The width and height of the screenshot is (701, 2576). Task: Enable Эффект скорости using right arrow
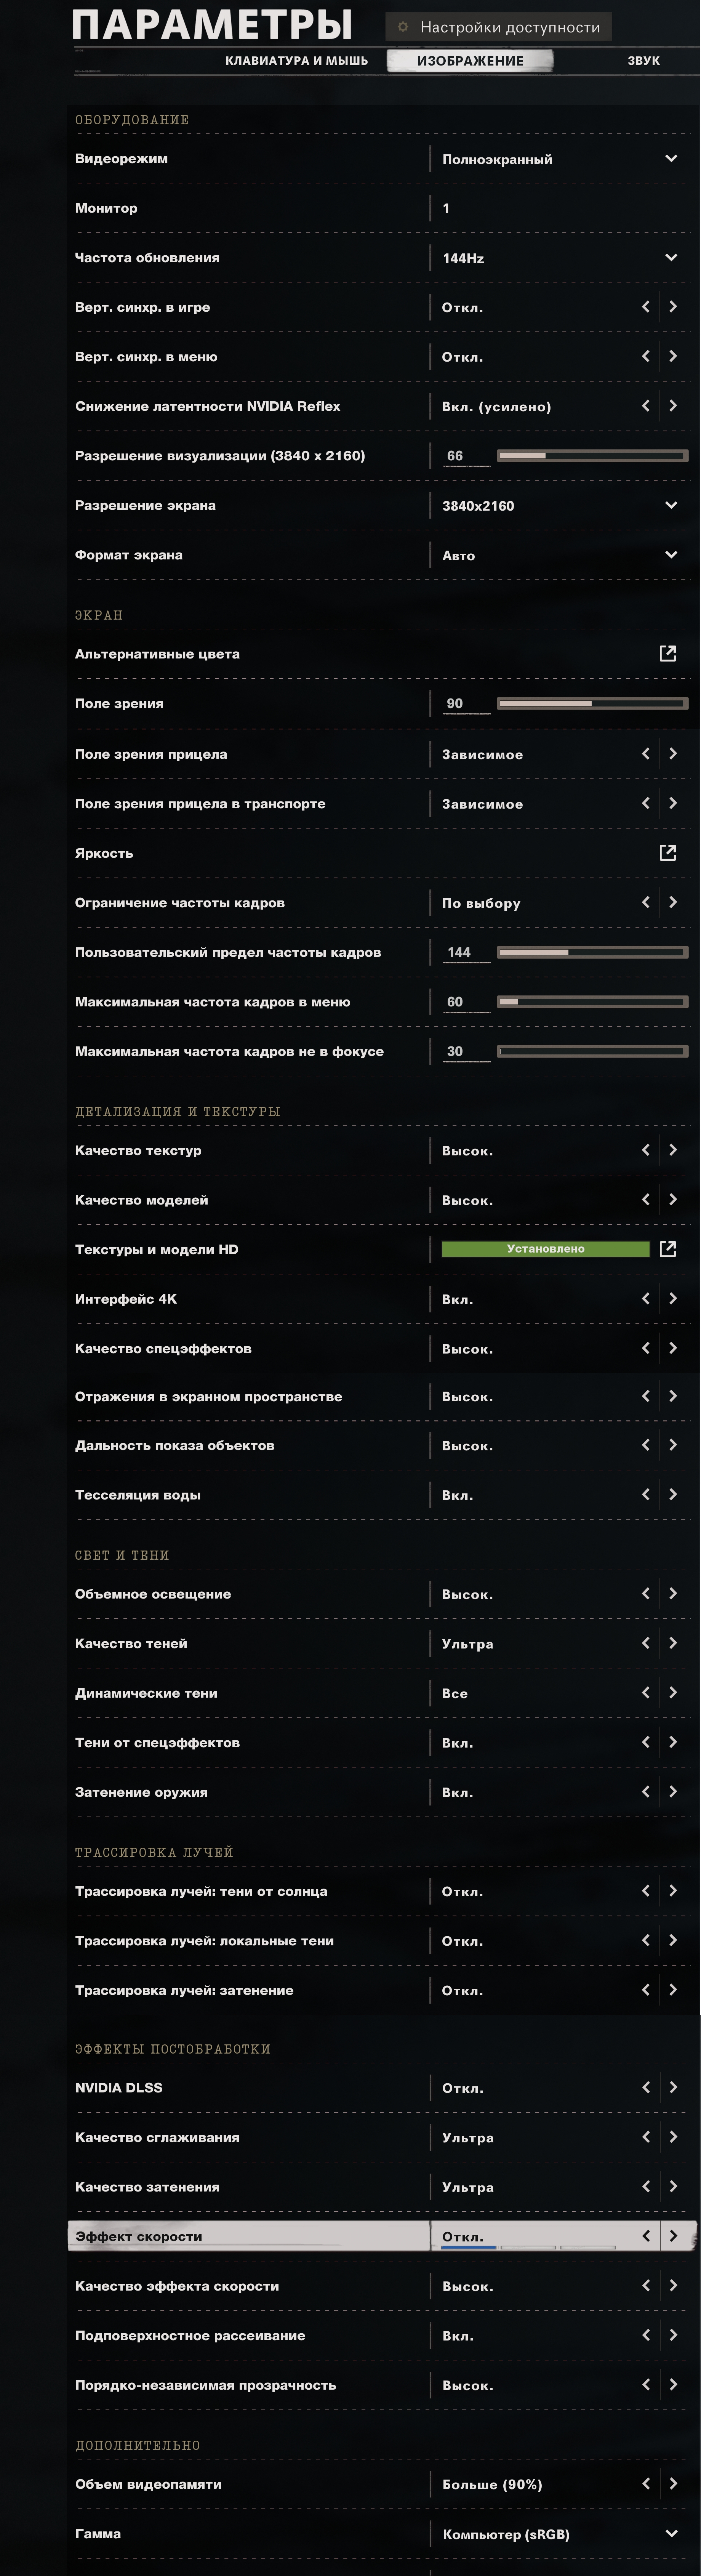(673, 2236)
